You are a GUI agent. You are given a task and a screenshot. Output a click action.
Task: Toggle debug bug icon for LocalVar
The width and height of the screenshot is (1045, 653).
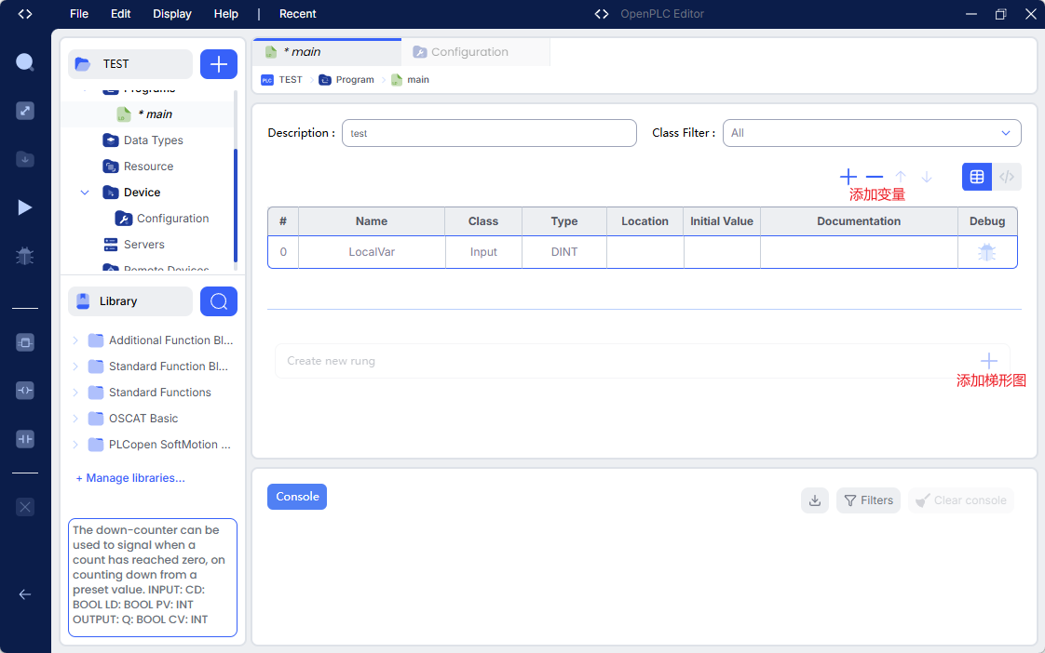[987, 252]
